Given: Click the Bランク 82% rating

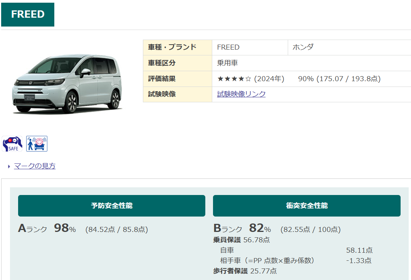Looking at the screenshot, I should pyautogui.click(x=242, y=228).
